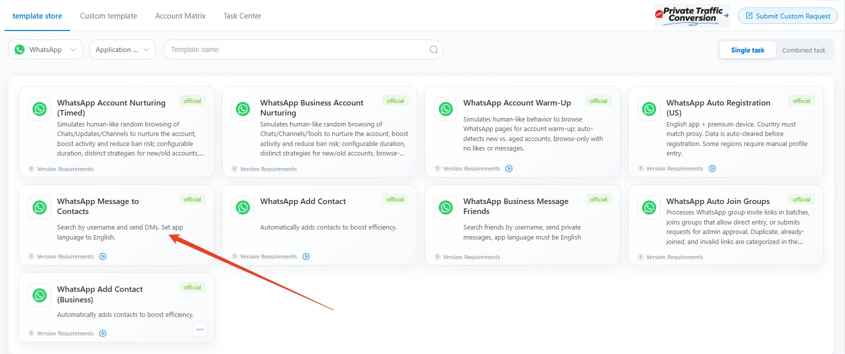Switch to Combined task mode
845x354 pixels.
coord(804,50)
